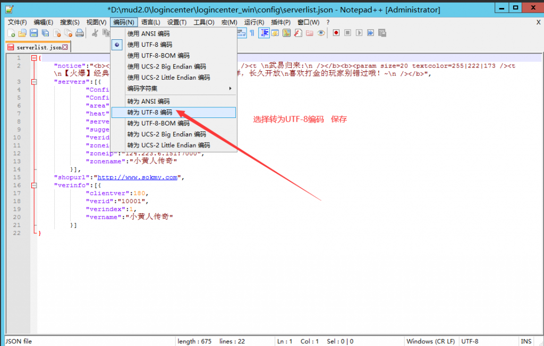
Task: Click the Print toolbar icon
Action: point(80,33)
